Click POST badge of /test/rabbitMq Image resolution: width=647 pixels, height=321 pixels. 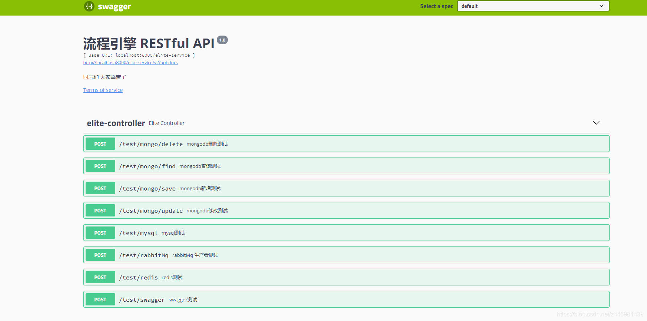click(x=100, y=255)
